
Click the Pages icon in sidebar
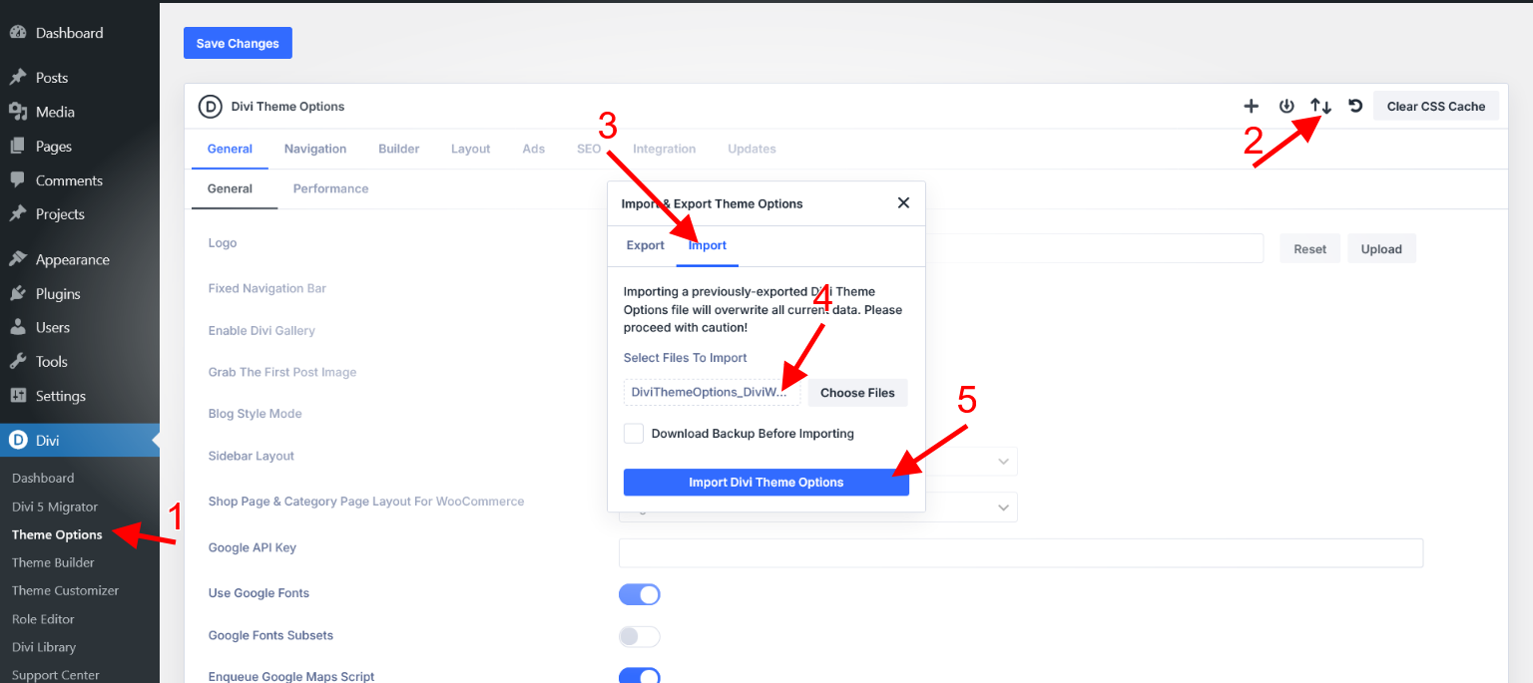click(17, 147)
